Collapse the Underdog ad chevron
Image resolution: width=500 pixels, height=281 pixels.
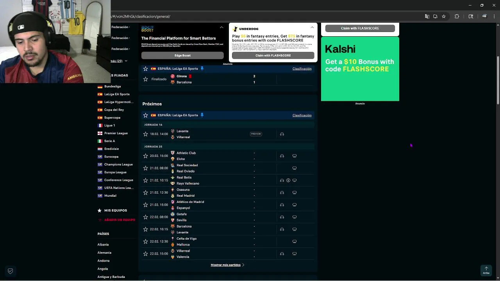click(x=312, y=27)
